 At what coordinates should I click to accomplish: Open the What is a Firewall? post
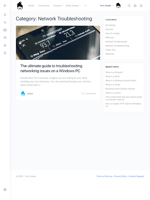114,72
